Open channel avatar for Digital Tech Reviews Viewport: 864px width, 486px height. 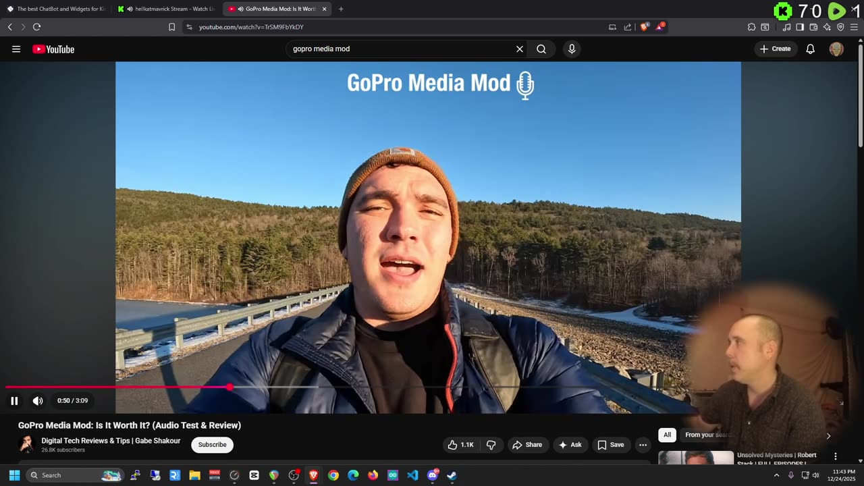[27, 444]
